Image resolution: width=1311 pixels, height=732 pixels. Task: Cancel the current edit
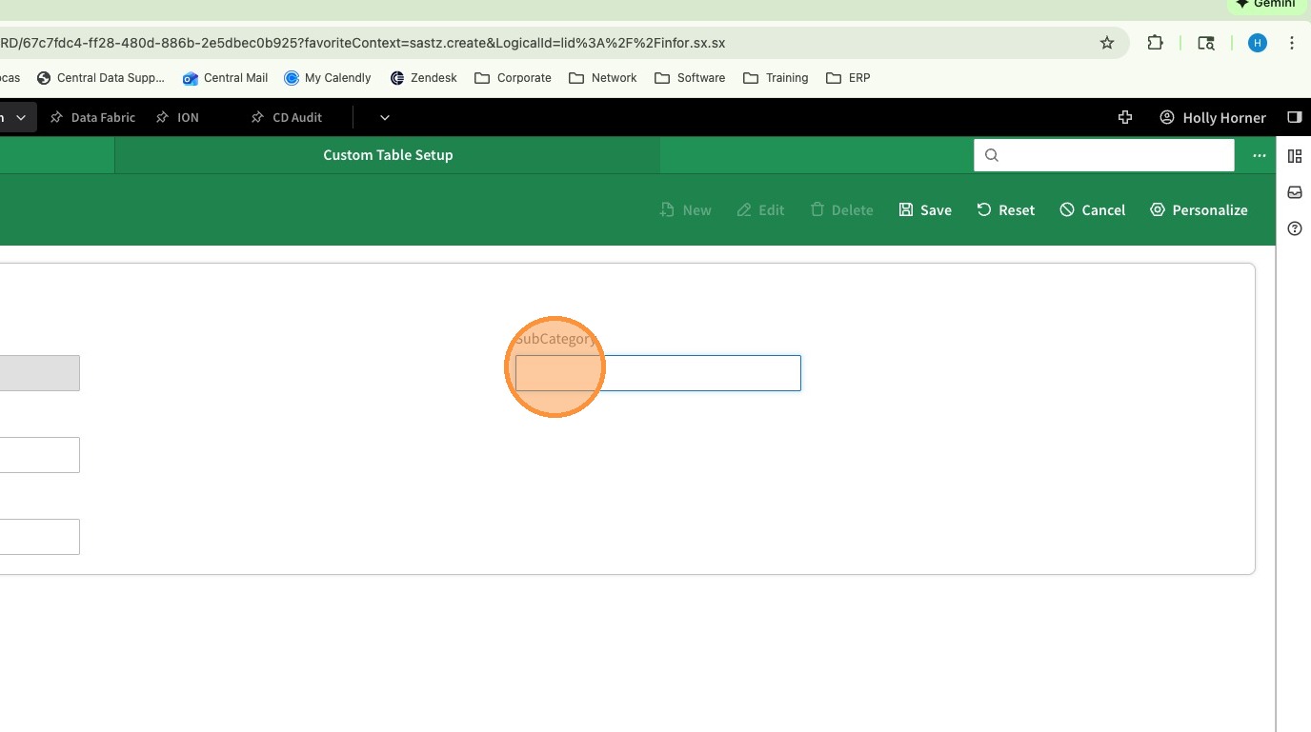(1092, 209)
